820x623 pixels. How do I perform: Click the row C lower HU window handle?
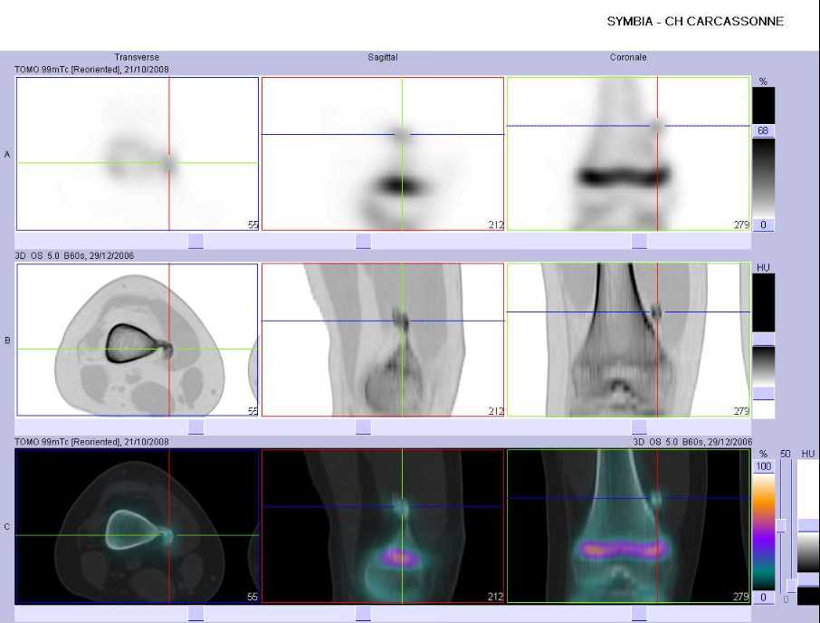point(808,579)
